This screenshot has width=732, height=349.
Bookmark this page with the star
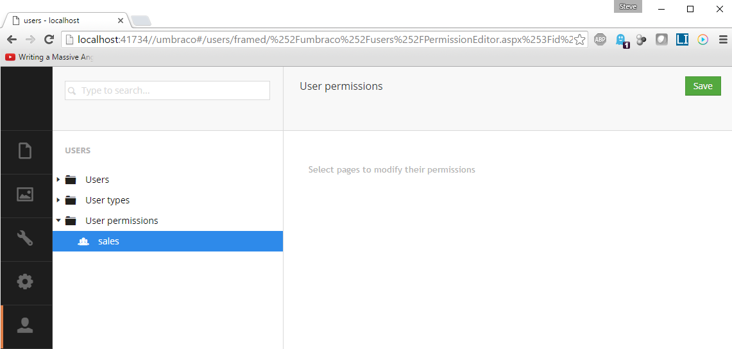pyautogui.click(x=579, y=40)
